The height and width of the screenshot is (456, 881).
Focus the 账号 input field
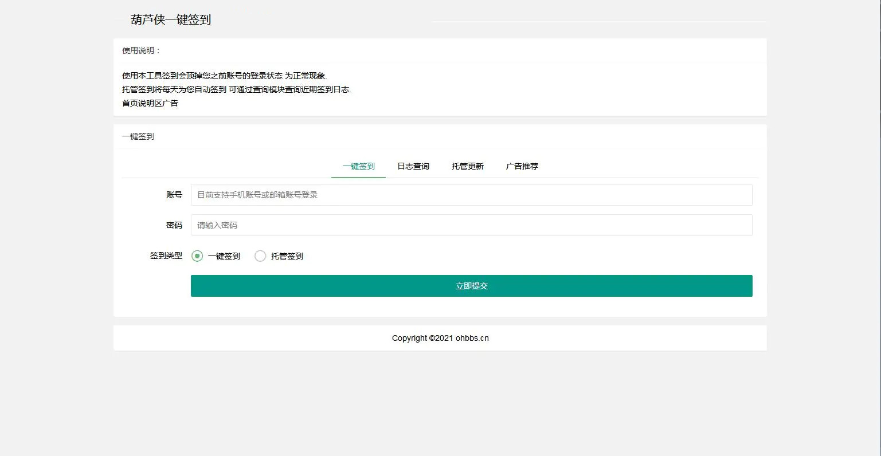[x=471, y=195]
